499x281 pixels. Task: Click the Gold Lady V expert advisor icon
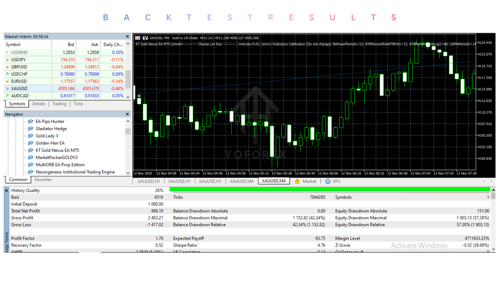click(x=31, y=136)
